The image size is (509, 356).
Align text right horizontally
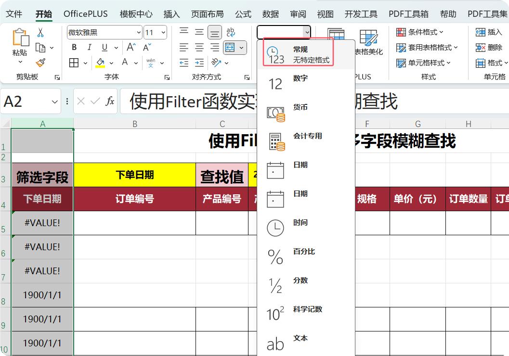[x=215, y=47]
